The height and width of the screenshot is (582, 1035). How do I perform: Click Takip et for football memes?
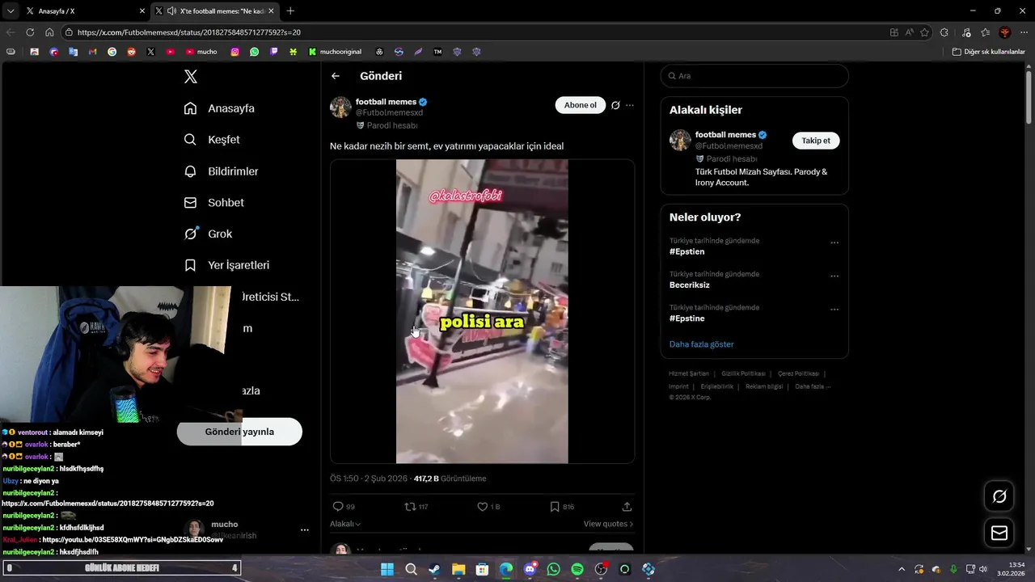pos(816,141)
